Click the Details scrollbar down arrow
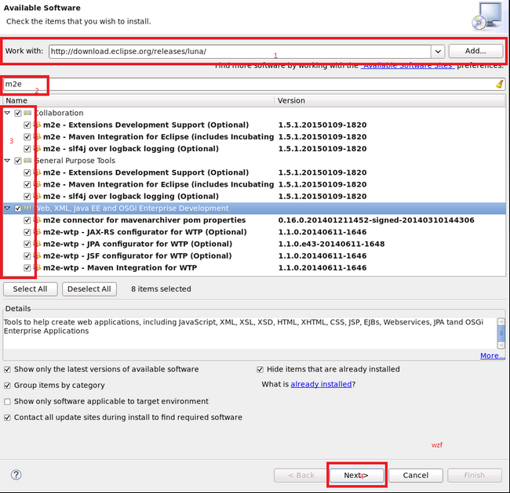 501,345
